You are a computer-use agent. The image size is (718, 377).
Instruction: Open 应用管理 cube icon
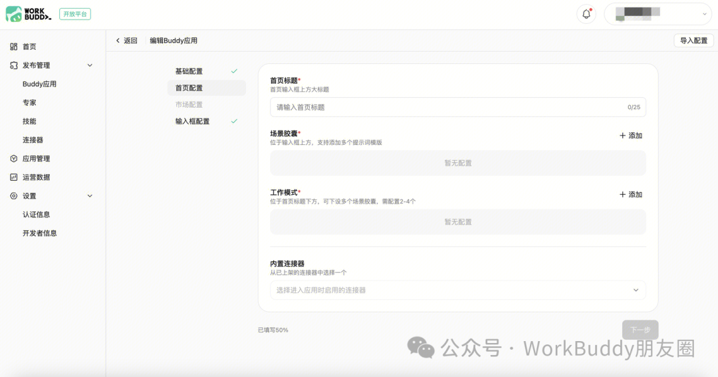(x=14, y=158)
